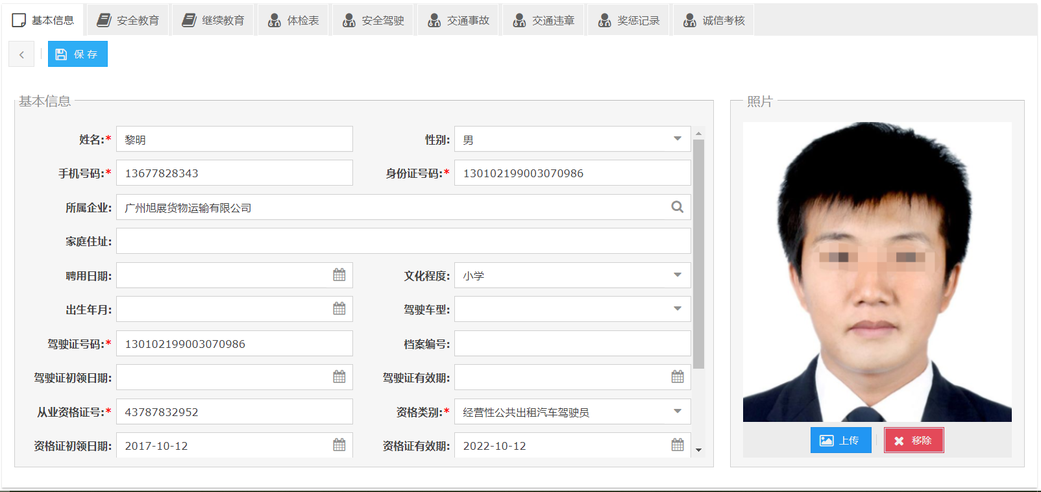Viewport: 1041px width, 492px height.
Task: Click the 保存 save button
Action: pyautogui.click(x=78, y=55)
